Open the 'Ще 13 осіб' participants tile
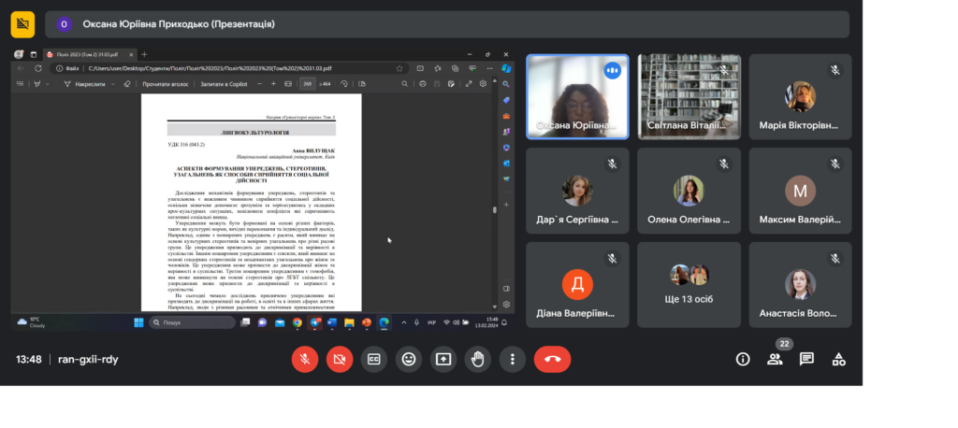 point(689,284)
